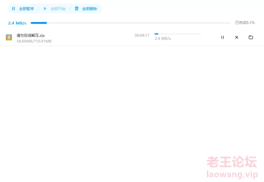Click the zip archive file icon

coord(9,37)
